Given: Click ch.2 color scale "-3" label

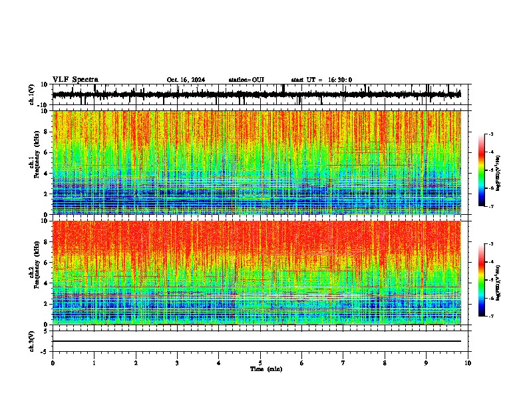Looking at the screenshot, I should coord(491,244).
